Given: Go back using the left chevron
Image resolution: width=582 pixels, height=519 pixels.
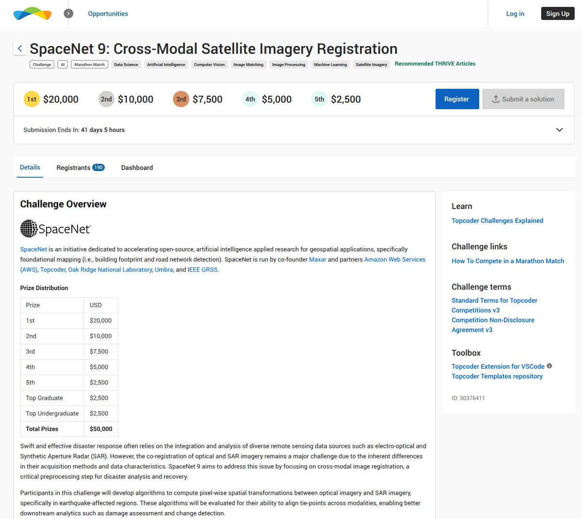Looking at the screenshot, I should [x=20, y=48].
